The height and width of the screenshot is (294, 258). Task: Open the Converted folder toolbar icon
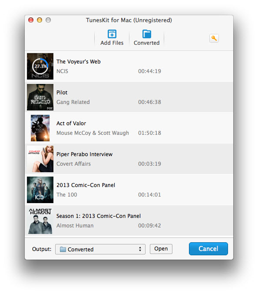147,34
